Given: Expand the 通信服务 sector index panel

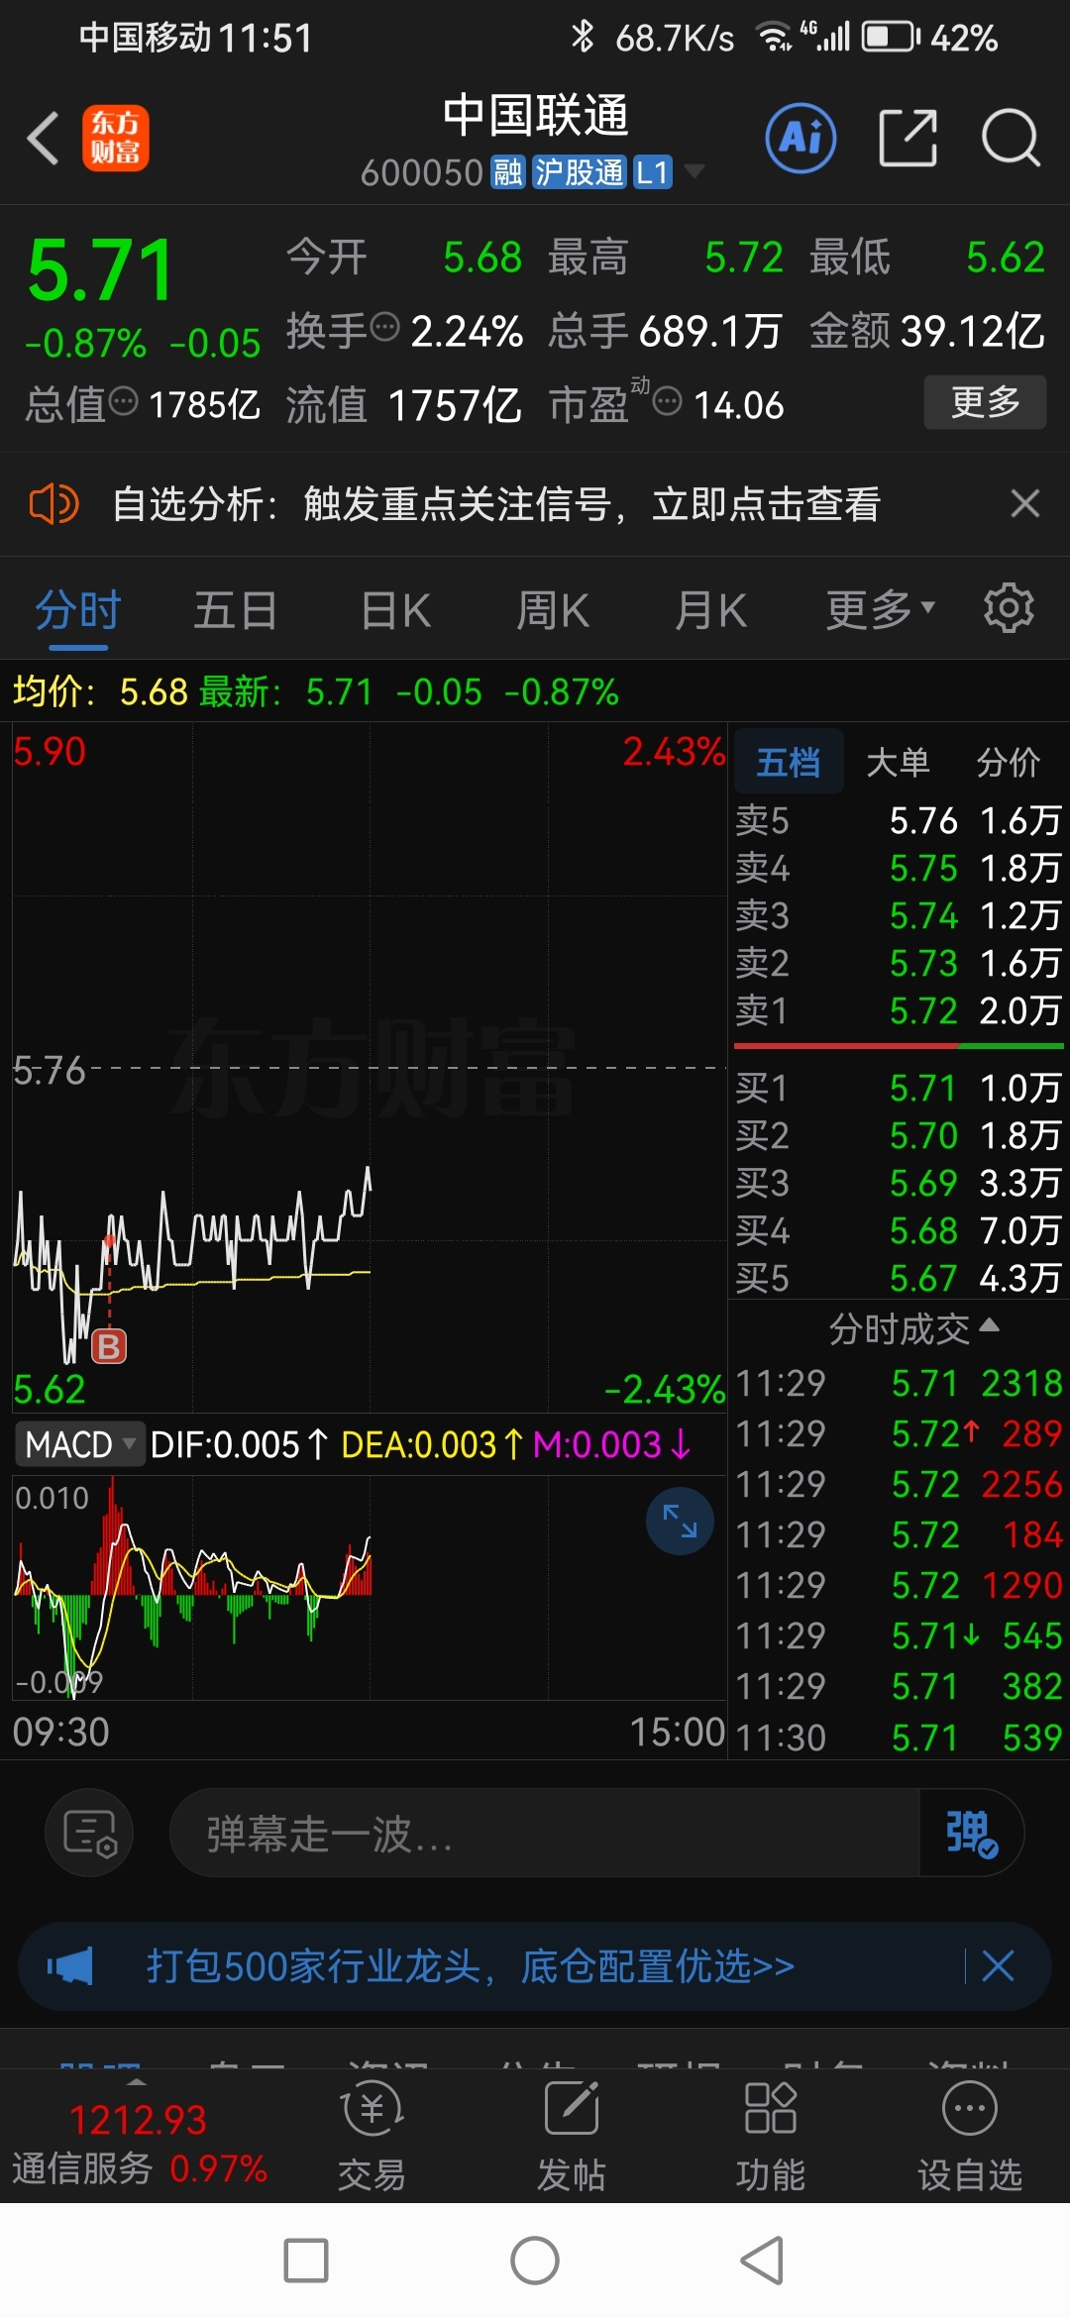Looking at the screenshot, I should point(139,2134).
